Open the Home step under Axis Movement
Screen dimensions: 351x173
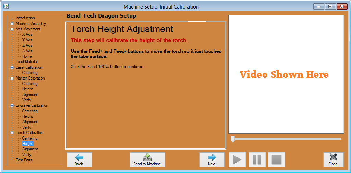27,56
